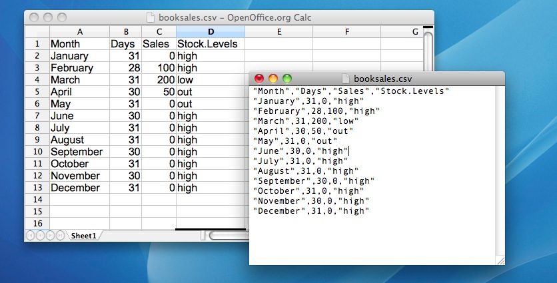Click the "December" line in text editor
The image size is (557, 283).
pyautogui.click(x=311, y=211)
